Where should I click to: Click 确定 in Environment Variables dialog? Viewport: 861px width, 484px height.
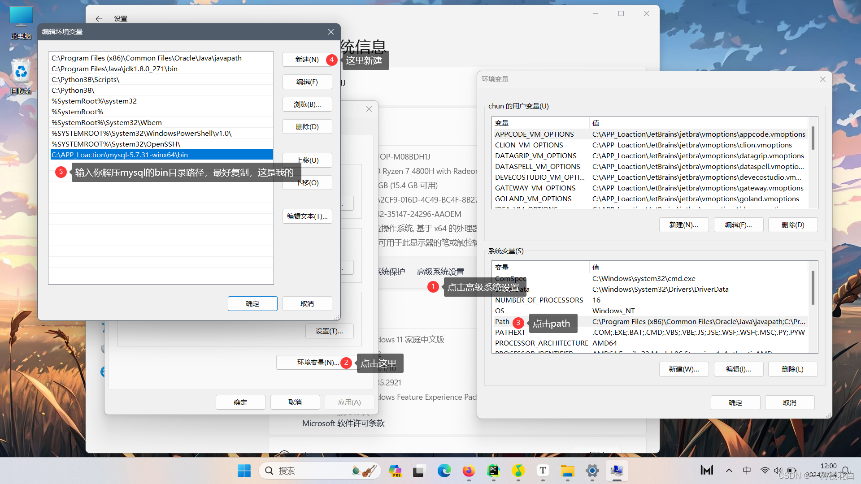point(735,403)
